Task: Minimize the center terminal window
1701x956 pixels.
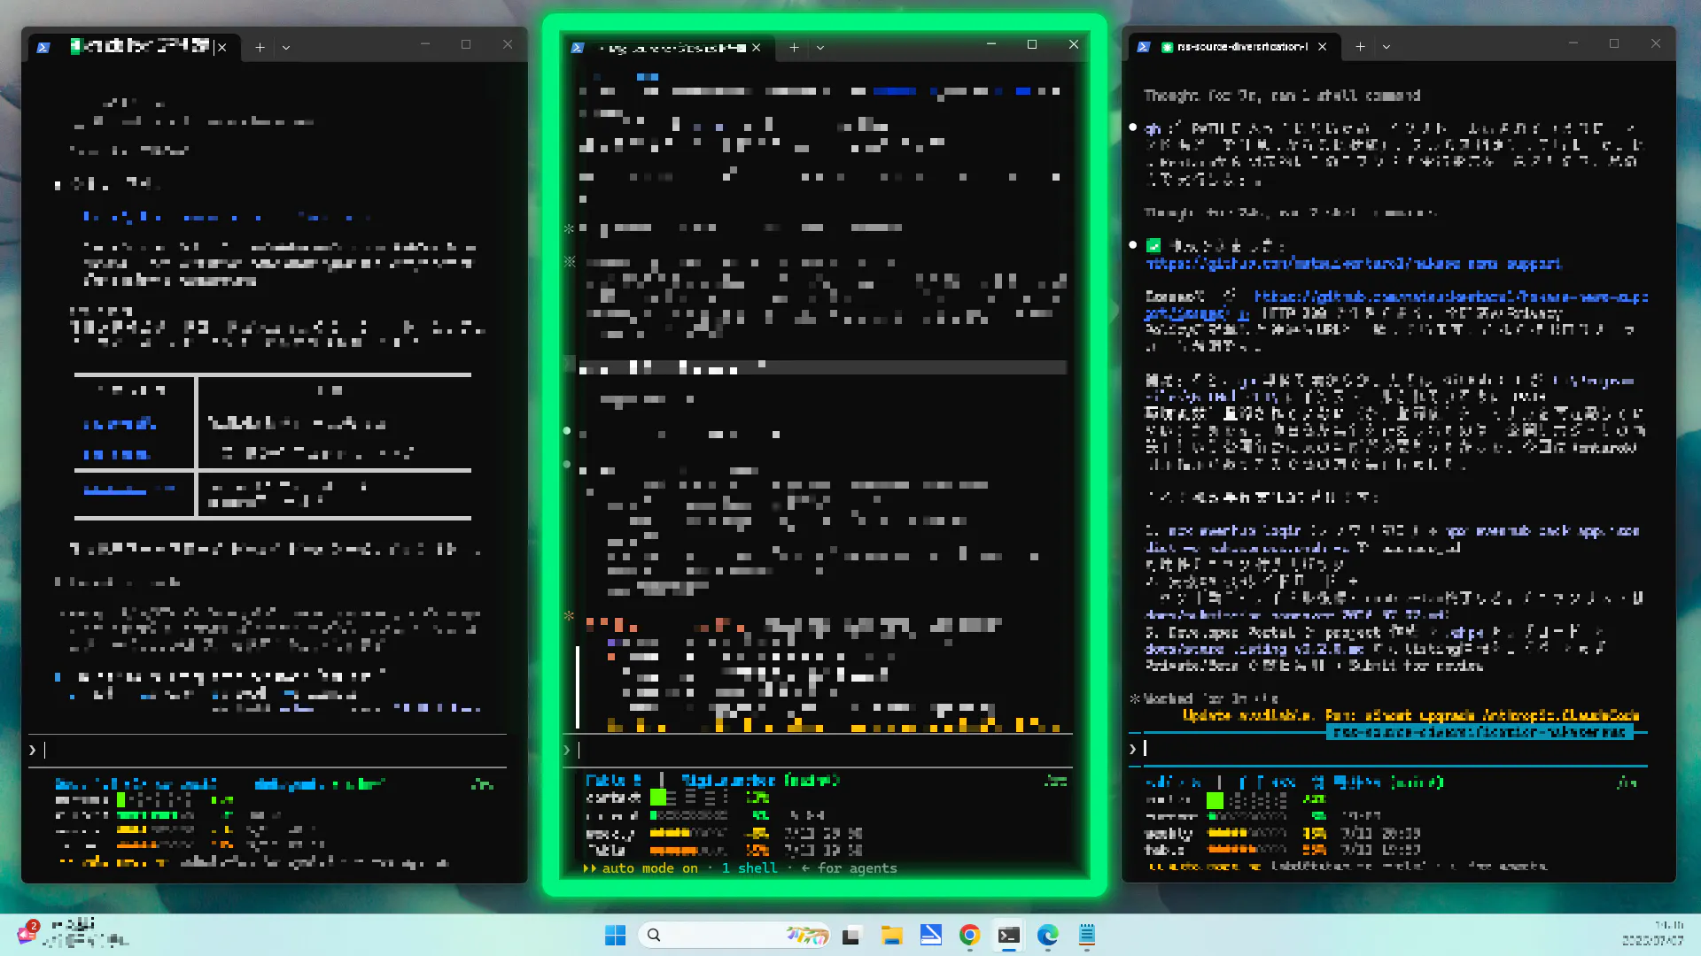Action: pyautogui.click(x=991, y=44)
